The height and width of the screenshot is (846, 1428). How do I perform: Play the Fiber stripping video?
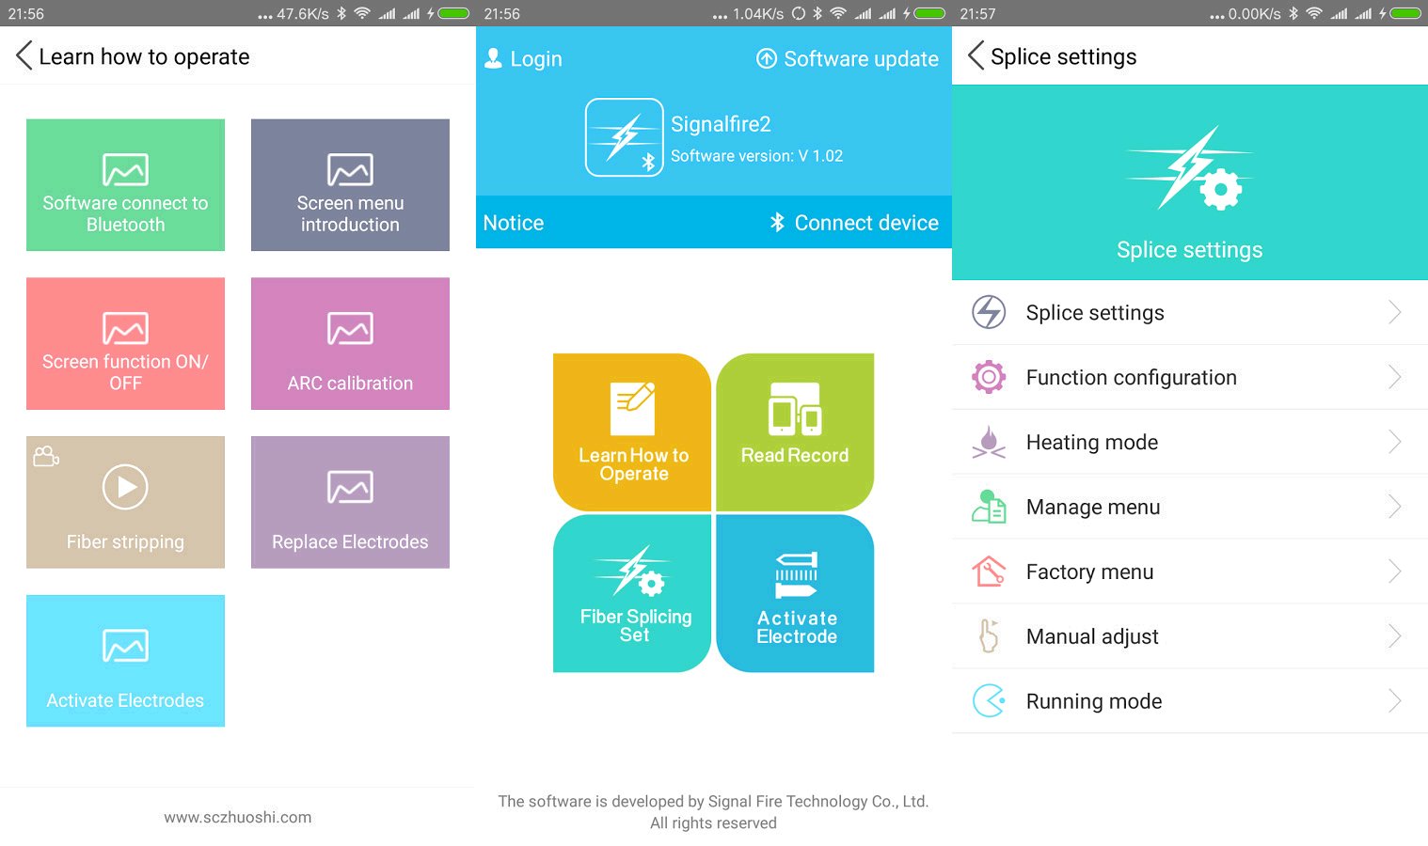pyautogui.click(x=125, y=488)
